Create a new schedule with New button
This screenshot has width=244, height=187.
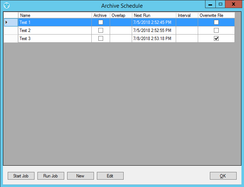click(80, 176)
